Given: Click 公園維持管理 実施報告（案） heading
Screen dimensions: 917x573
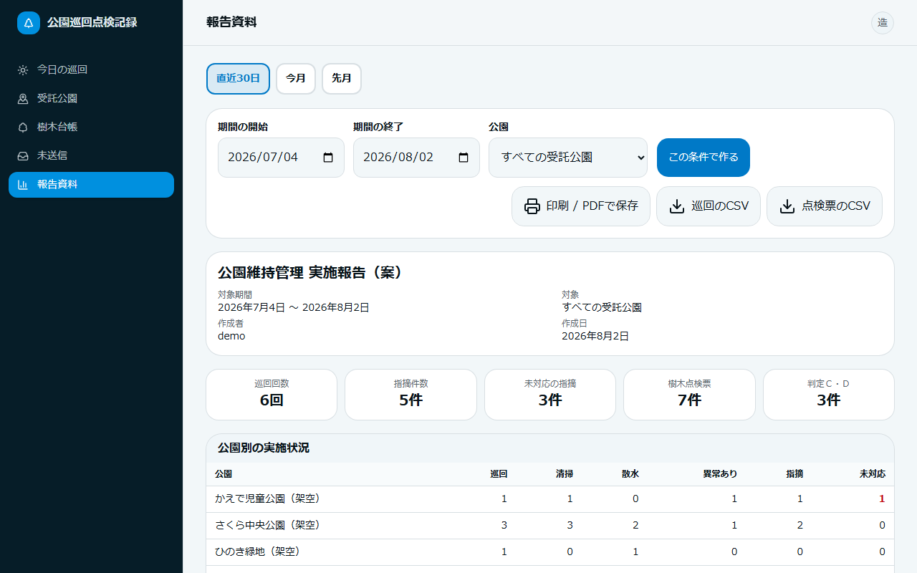Looking at the screenshot, I should (311, 273).
